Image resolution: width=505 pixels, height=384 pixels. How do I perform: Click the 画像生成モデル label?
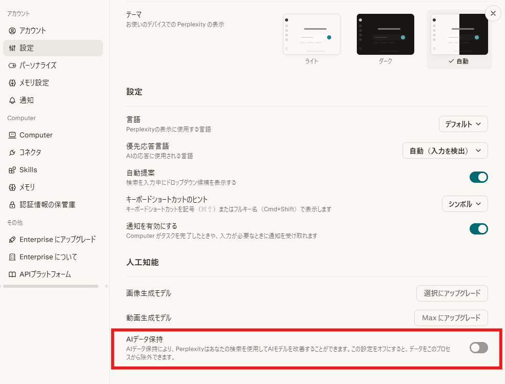point(149,293)
